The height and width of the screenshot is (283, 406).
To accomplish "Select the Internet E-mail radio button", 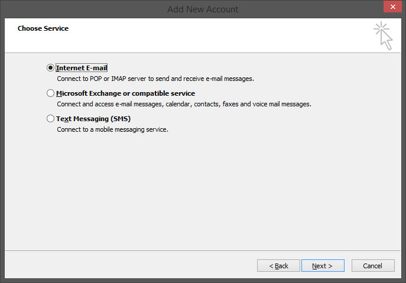I will (50, 68).
